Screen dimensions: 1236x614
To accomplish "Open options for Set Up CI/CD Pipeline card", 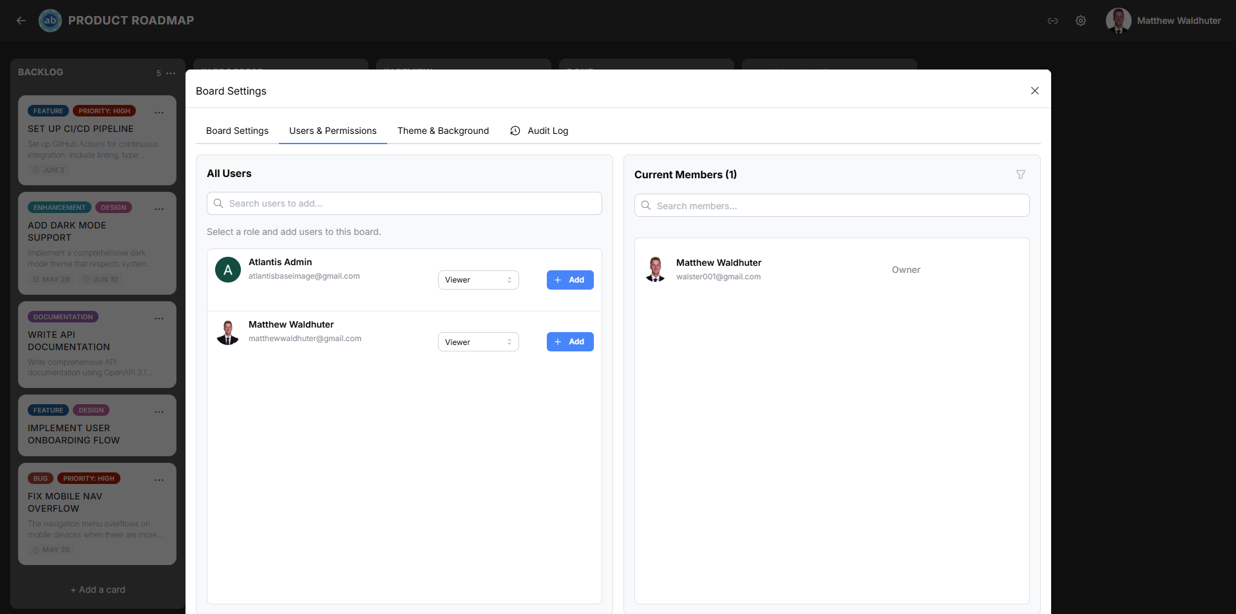I will click(x=159, y=113).
